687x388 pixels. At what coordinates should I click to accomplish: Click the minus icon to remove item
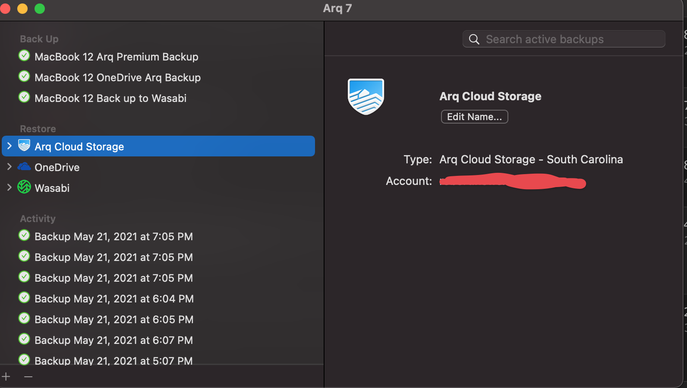pyautogui.click(x=28, y=377)
